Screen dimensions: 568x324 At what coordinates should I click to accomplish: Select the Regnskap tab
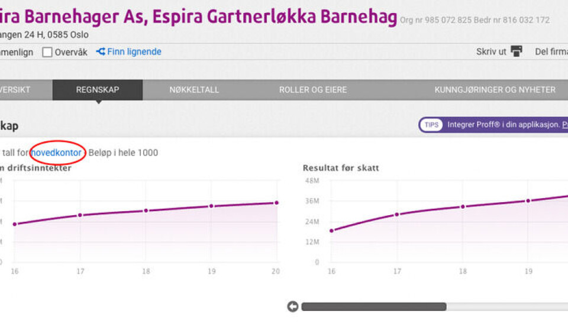pyautogui.click(x=98, y=90)
